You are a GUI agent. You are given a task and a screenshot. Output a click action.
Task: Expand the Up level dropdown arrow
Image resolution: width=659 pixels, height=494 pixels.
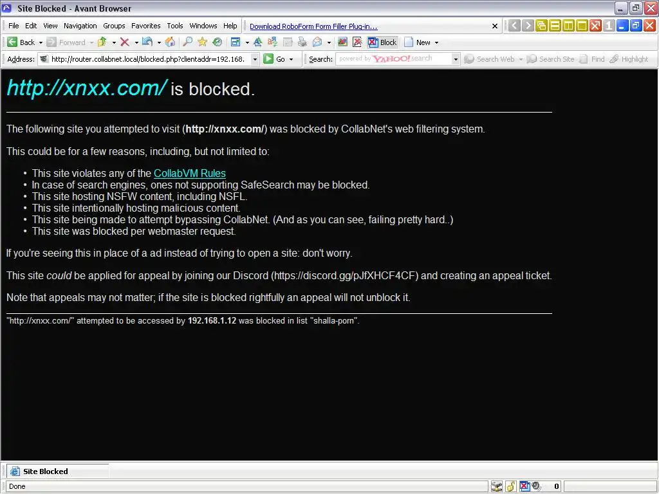pos(114,43)
